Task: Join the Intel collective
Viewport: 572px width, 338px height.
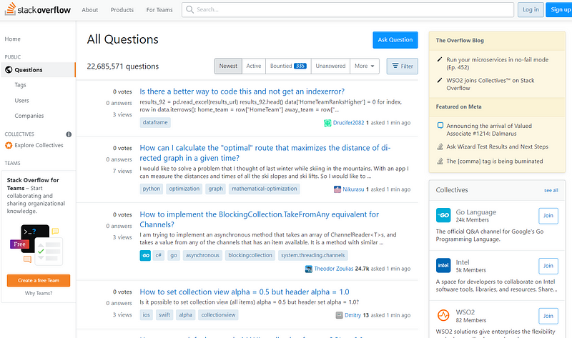Action: [548, 266]
